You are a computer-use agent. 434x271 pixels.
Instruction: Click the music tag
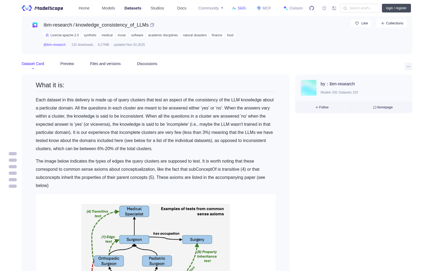(122, 35)
